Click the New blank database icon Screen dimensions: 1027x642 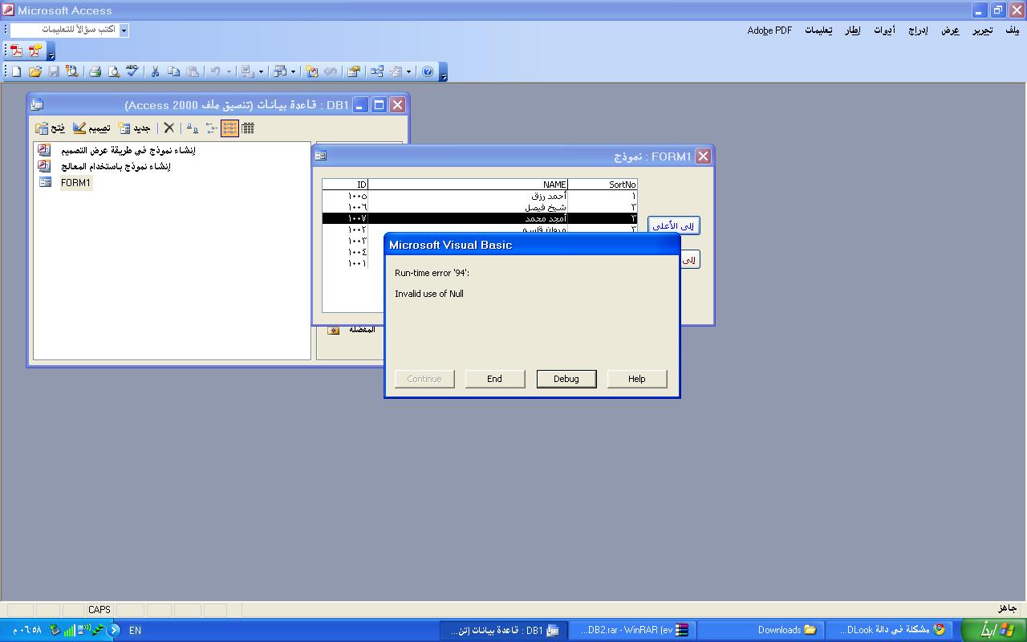point(16,71)
